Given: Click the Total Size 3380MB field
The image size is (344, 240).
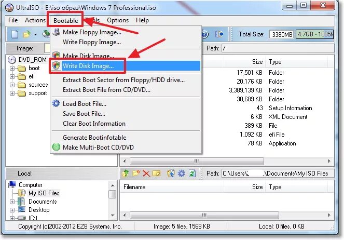Looking at the screenshot, I should click(281, 34).
